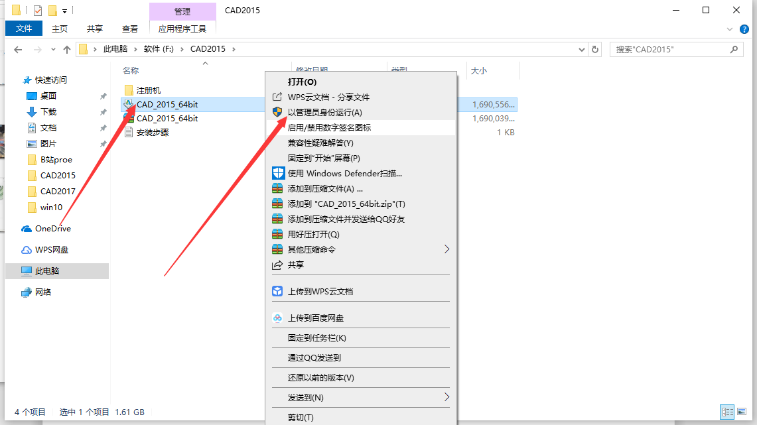Open the 其他压缩命令 submenu arrow
757x425 pixels.
[447, 249]
